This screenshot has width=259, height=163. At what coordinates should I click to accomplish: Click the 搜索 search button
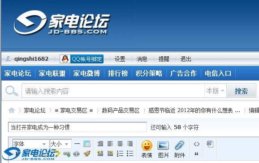242,91
